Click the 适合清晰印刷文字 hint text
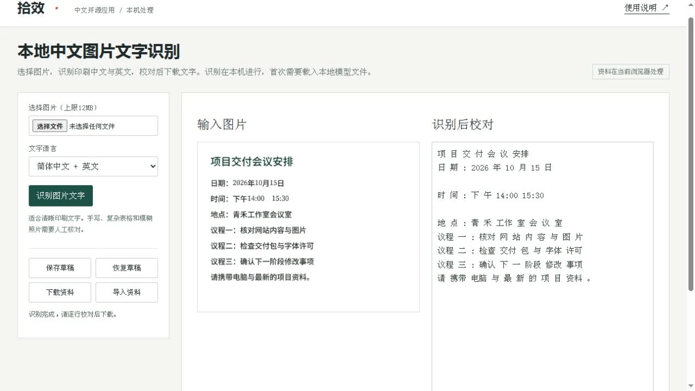The width and height of the screenshot is (695, 391). click(91, 224)
